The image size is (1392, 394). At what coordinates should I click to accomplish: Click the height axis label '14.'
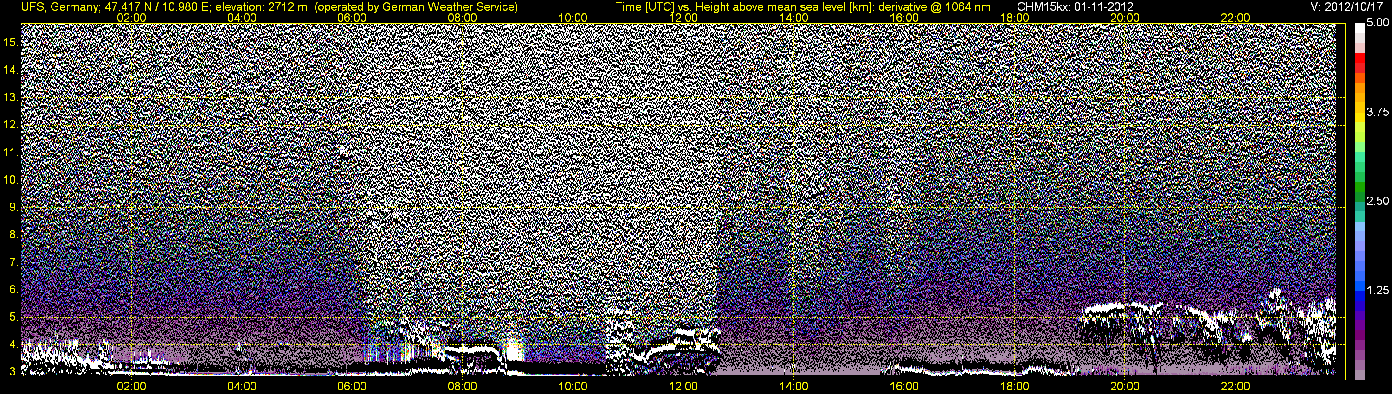pyautogui.click(x=11, y=70)
